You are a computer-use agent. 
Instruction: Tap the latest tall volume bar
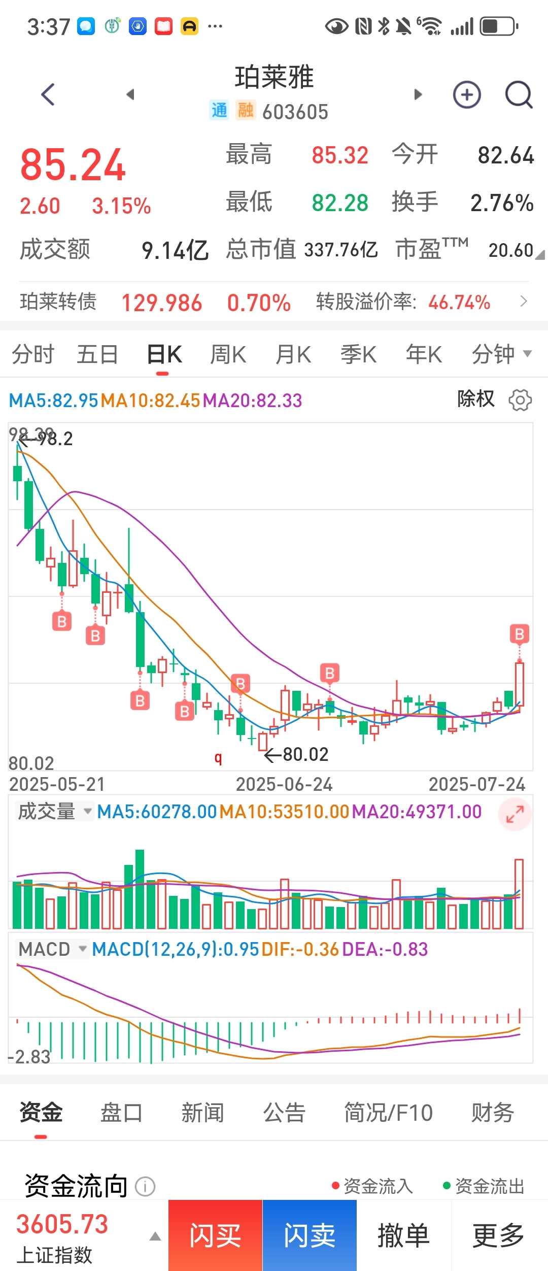click(x=519, y=893)
